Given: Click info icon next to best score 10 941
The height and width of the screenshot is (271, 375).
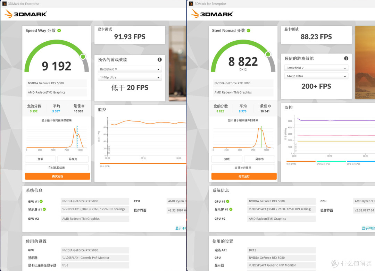Looking at the screenshot, I should 269,106.
